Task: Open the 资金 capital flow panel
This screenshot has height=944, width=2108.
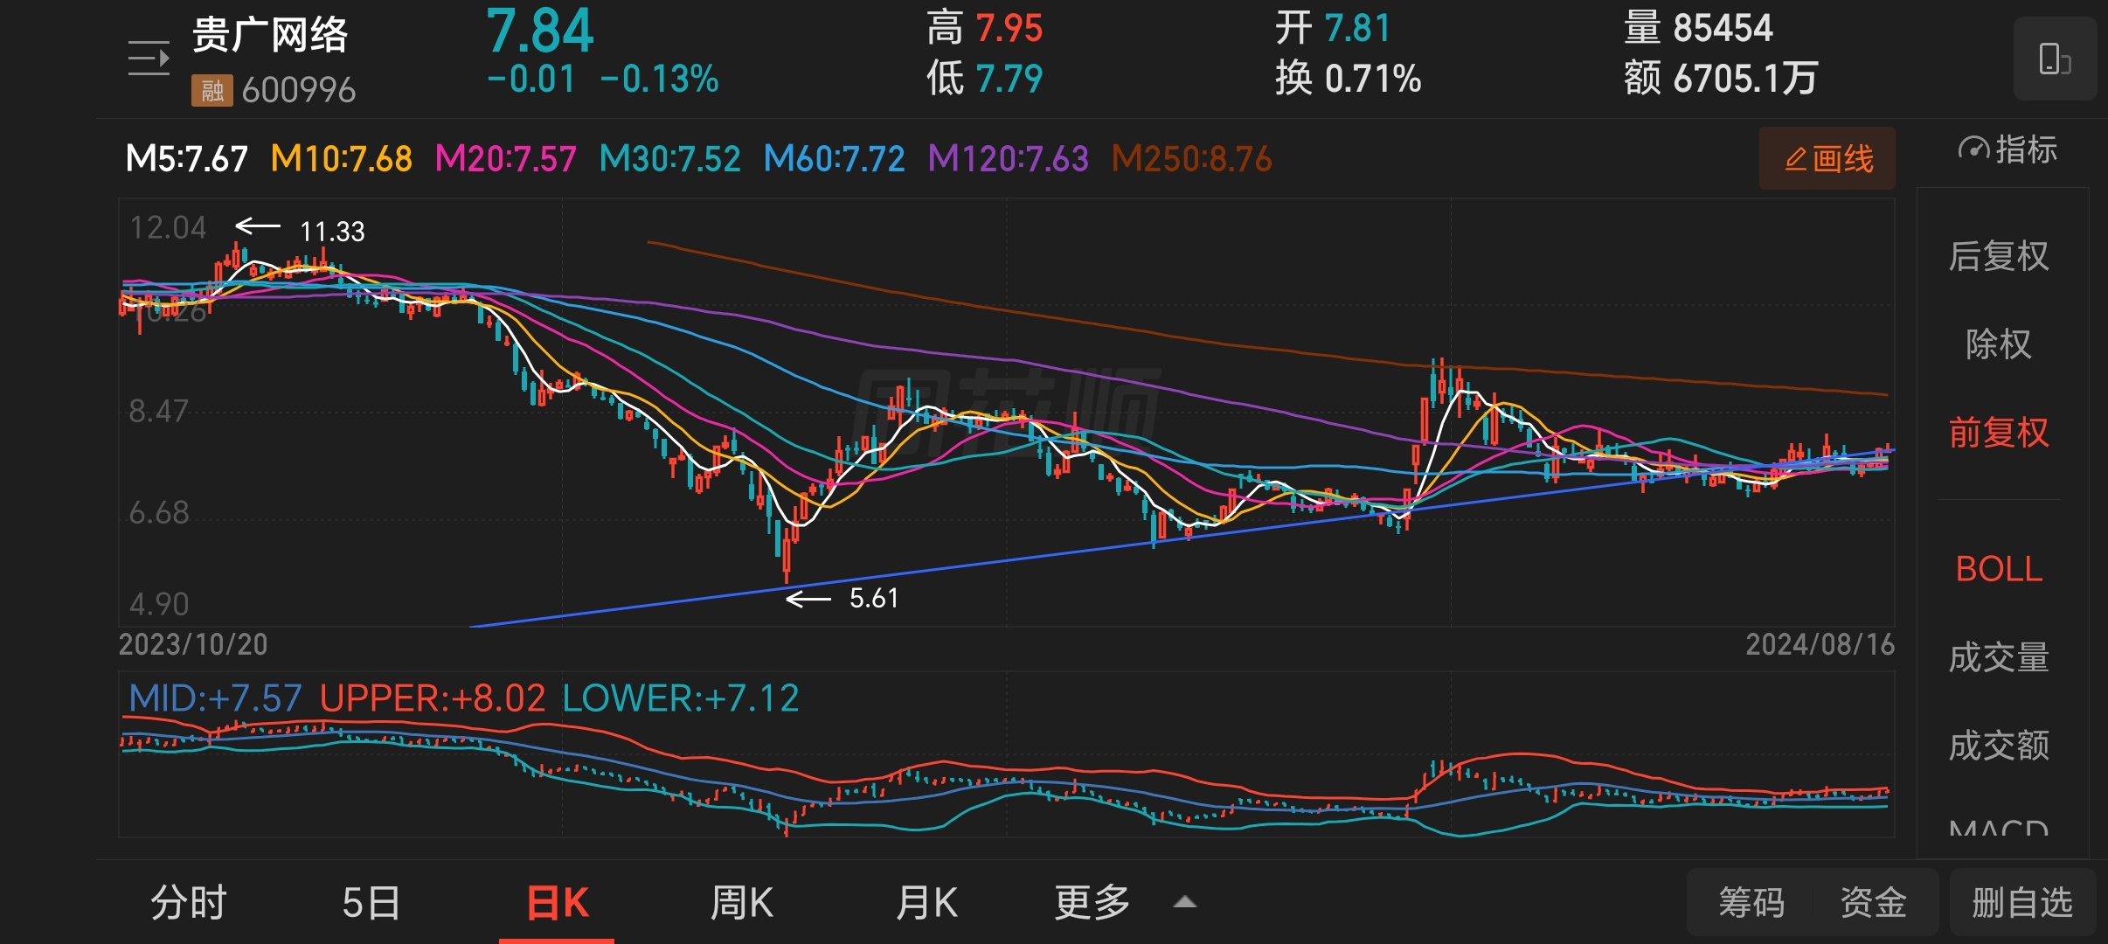Action: (1874, 902)
